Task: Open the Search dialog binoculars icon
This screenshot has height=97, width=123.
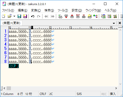Action: tap(60, 16)
